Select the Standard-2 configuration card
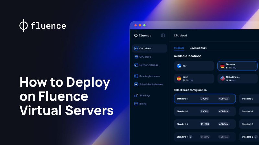 point(249,99)
